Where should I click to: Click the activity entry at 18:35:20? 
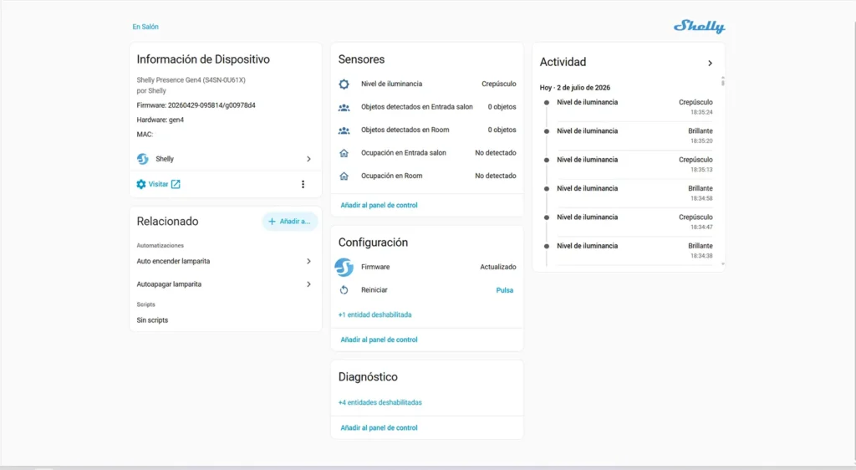click(x=629, y=136)
